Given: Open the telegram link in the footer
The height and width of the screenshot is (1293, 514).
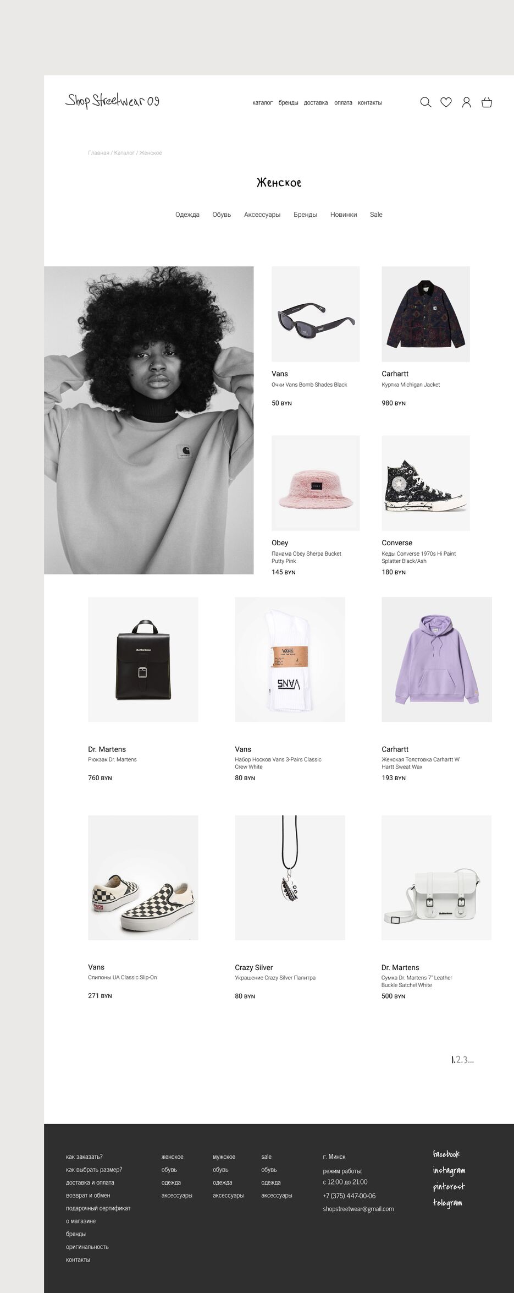Looking at the screenshot, I should (x=447, y=1202).
